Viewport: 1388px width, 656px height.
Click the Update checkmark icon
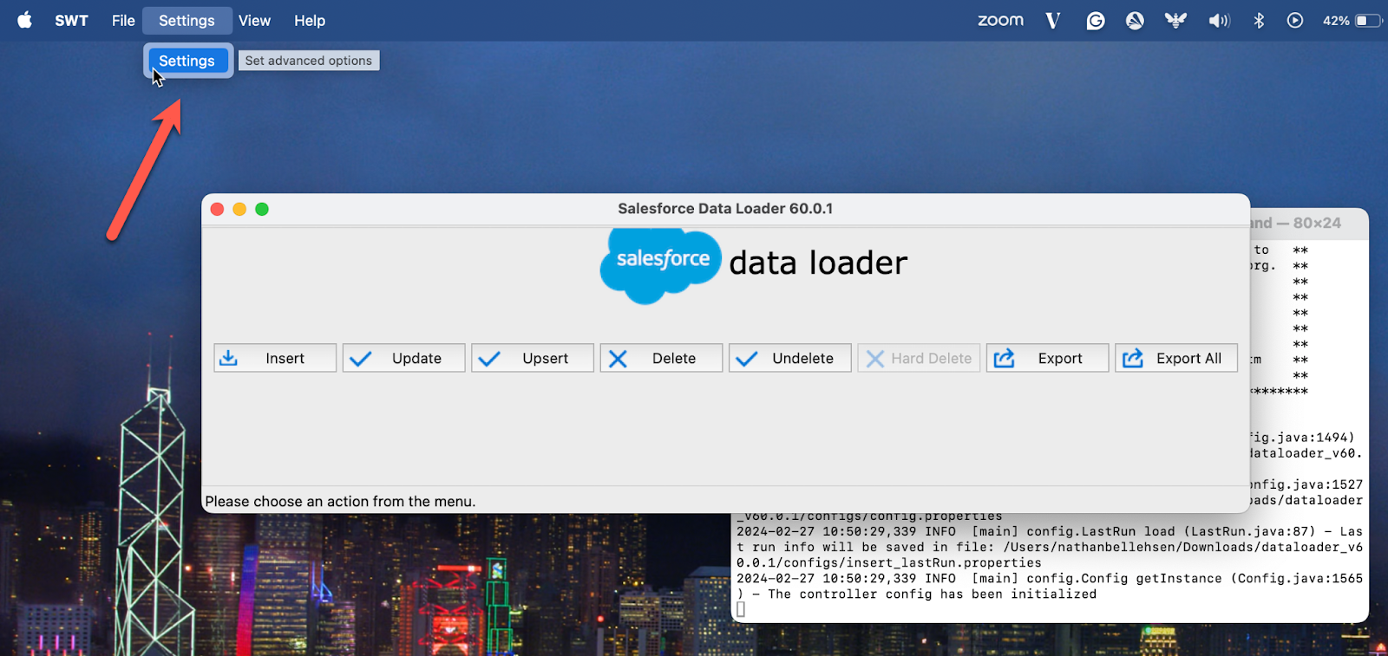pyautogui.click(x=361, y=359)
